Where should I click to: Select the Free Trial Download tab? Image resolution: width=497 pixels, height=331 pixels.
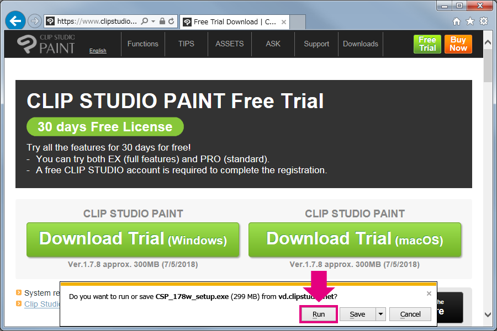pos(235,22)
